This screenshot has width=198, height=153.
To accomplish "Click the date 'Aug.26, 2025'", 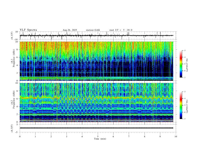I will click(x=70, y=30).
